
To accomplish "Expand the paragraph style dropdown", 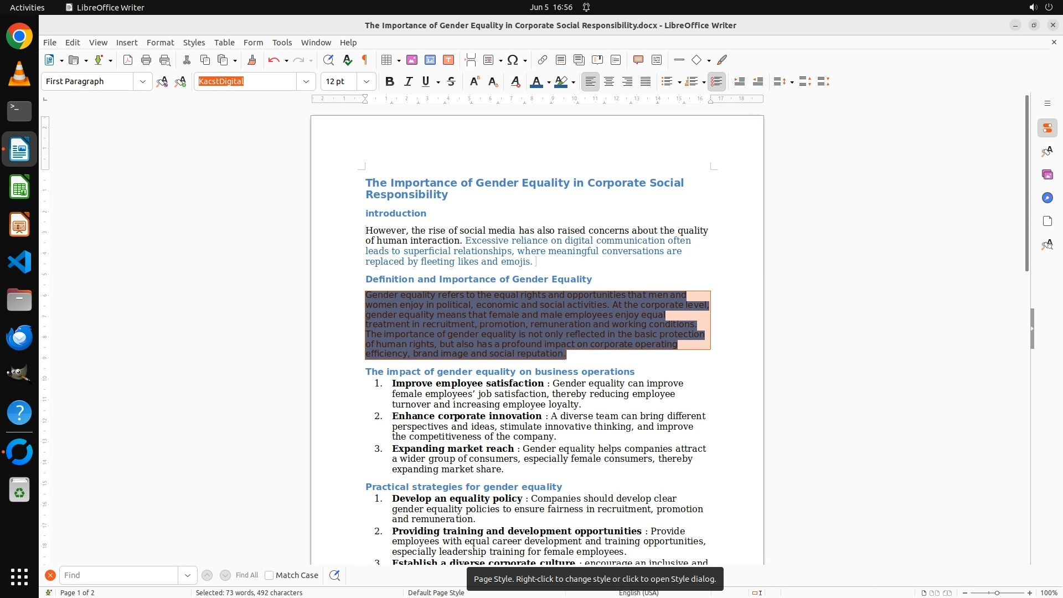I will [143, 81].
